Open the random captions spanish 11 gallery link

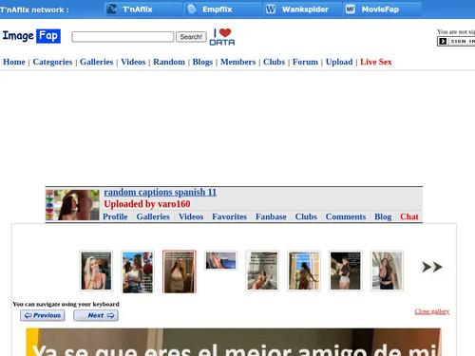[x=161, y=192]
